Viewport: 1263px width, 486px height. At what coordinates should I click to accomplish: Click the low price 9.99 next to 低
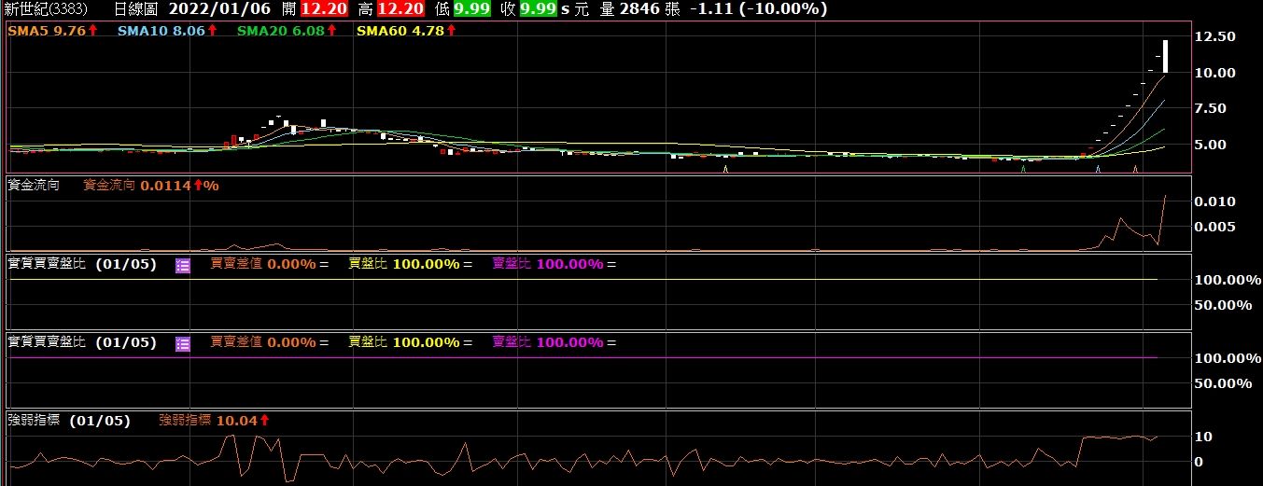(471, 9)
